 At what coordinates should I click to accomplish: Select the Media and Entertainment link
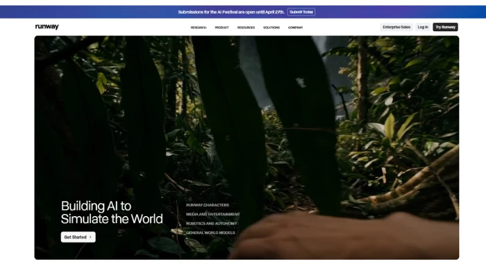click(212, 214)
